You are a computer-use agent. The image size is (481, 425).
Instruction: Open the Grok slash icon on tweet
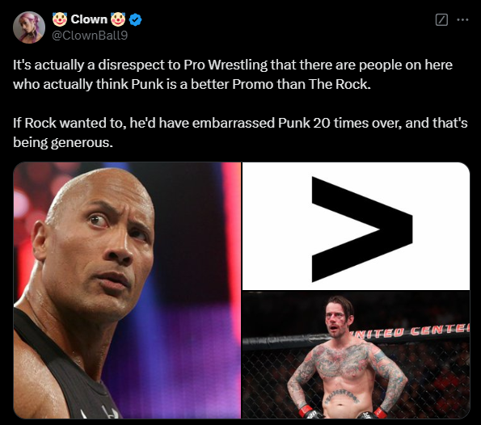[x=441, y=20]
